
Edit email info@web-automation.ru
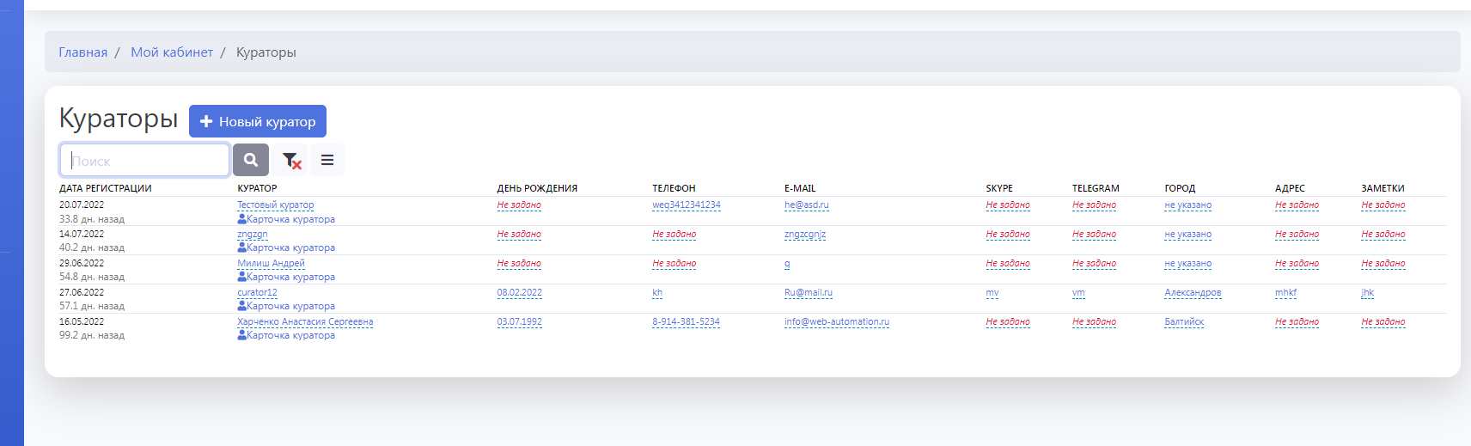(836, 321)
